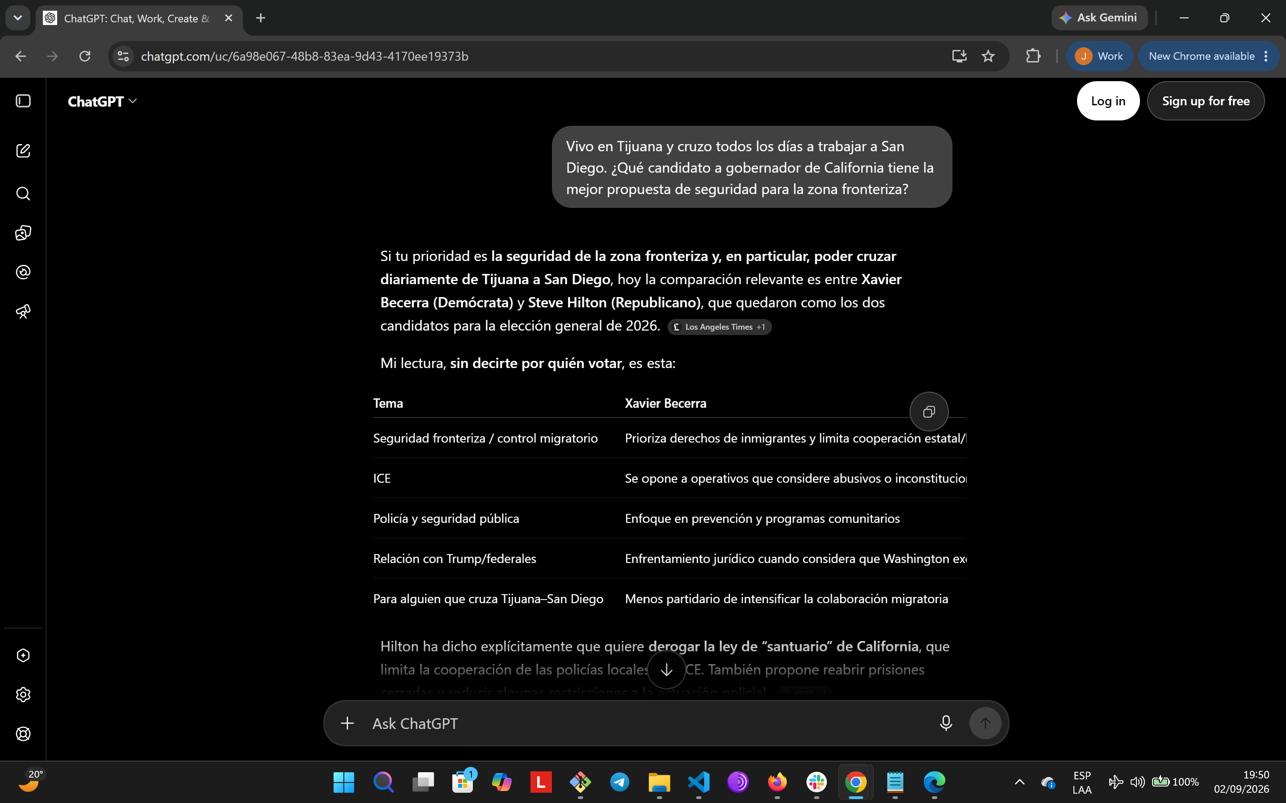Go forward with the browser forward arrow
The image size is (1286, 803).
click(53, 56)
